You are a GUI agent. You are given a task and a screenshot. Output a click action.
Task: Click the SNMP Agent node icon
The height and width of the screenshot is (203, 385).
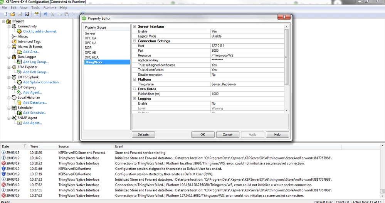point(14,118)
